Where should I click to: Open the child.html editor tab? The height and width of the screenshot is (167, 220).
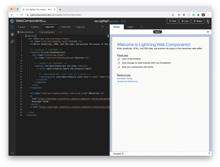[65, 27]
